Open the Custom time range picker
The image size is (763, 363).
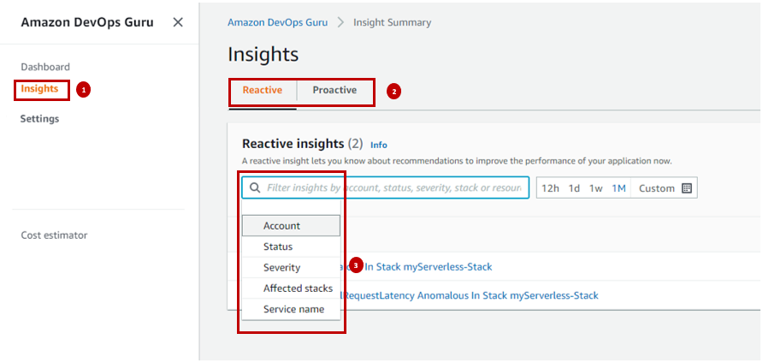click(x=665, y=188)
